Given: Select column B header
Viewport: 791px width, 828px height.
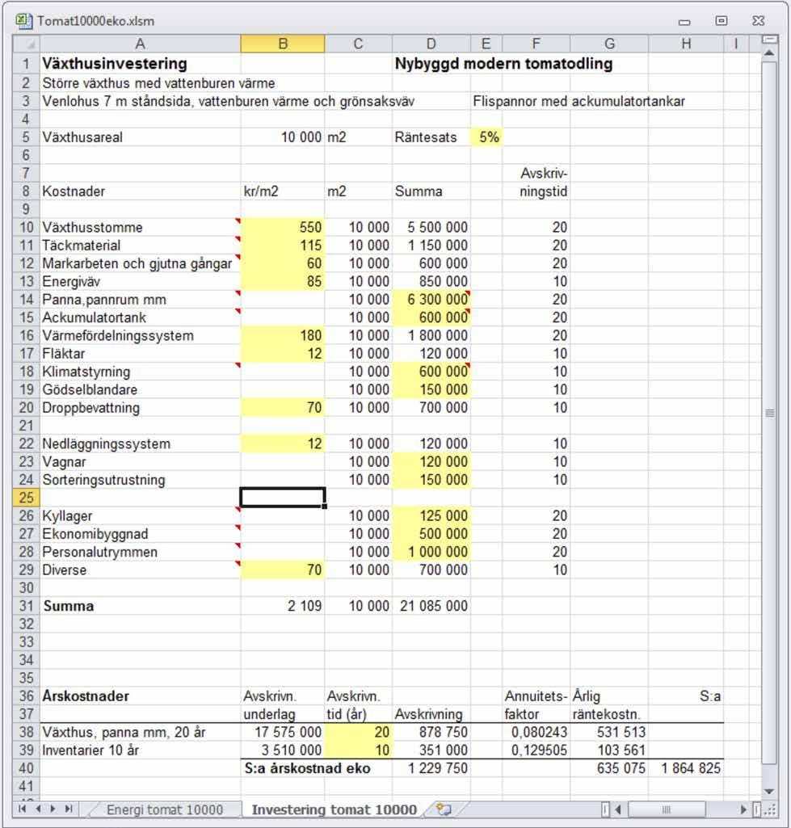Looking at the screenshot, I should click(x=283, y=44).
